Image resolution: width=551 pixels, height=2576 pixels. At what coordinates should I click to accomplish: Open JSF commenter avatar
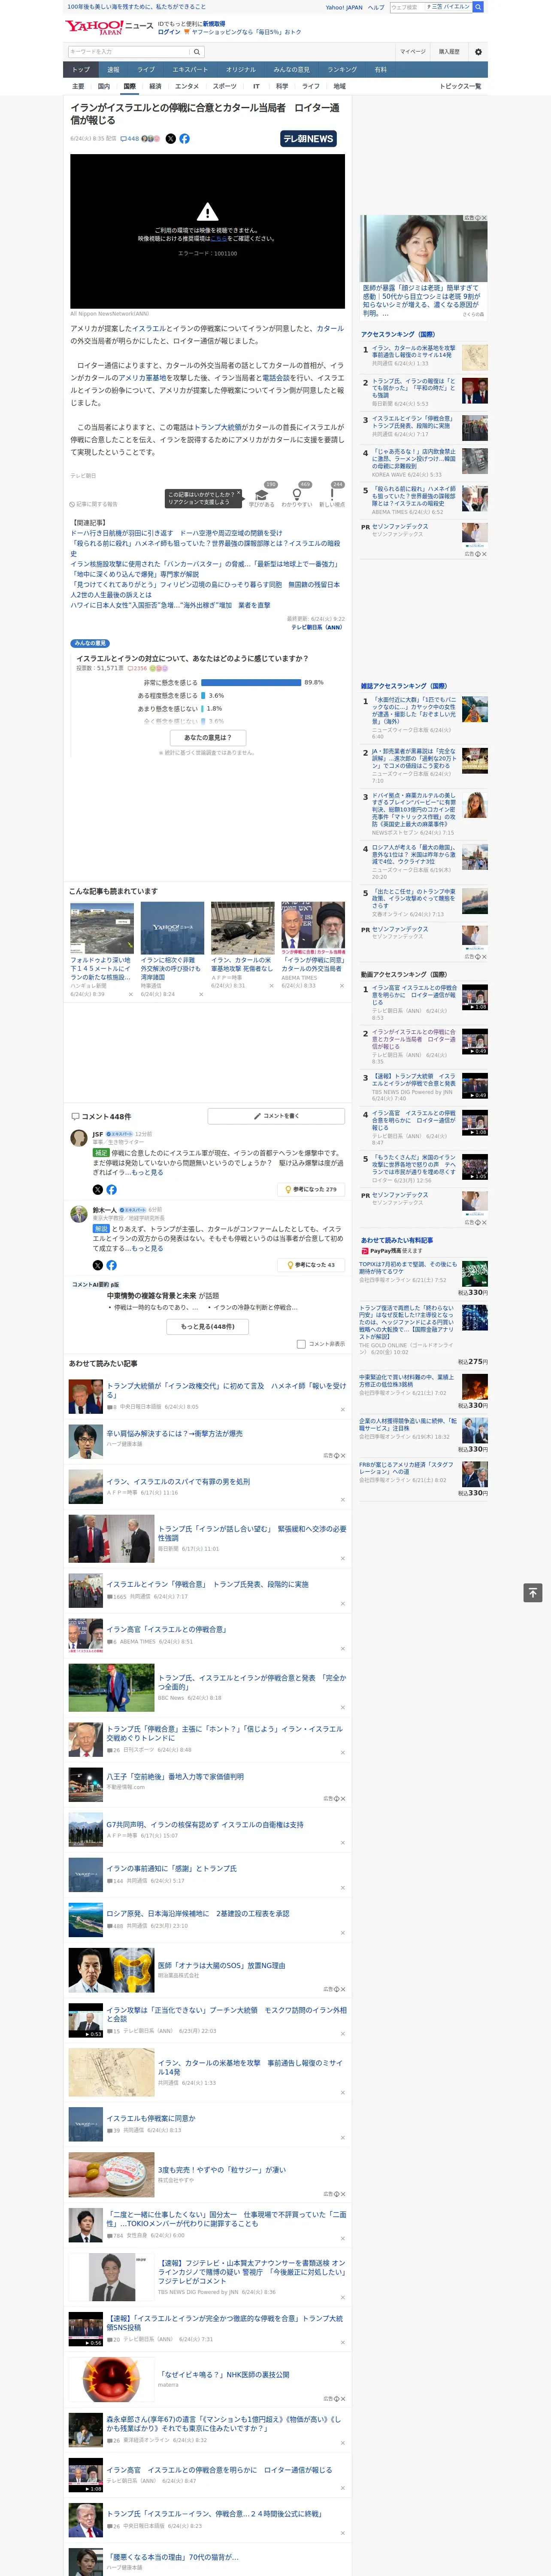click(x=78, y=1138)
